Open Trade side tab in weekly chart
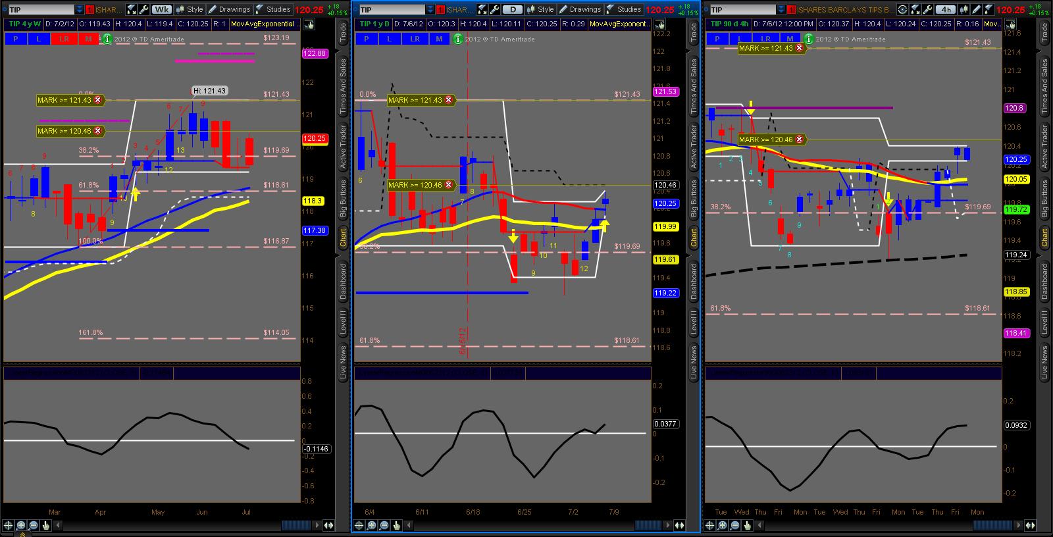This screenshot has height=537, width=1053. (343, 33)
